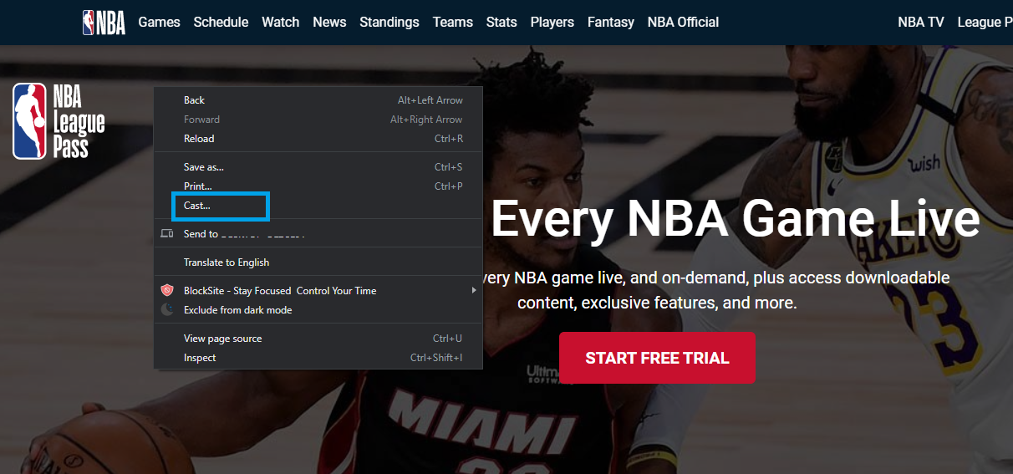Open the Schedule navigation link
The width and height of the screenshot is (1013, 474).
221,23
